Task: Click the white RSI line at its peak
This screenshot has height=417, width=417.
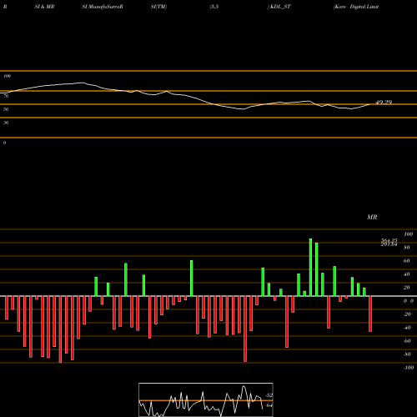Action: click(x=82, y=83)
